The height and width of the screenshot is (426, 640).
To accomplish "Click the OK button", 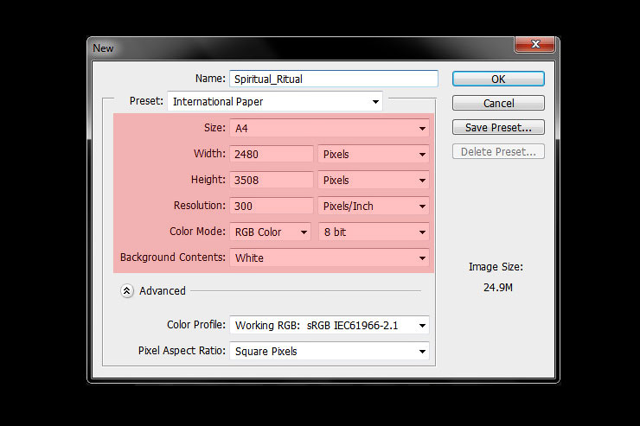I will 498,79.
